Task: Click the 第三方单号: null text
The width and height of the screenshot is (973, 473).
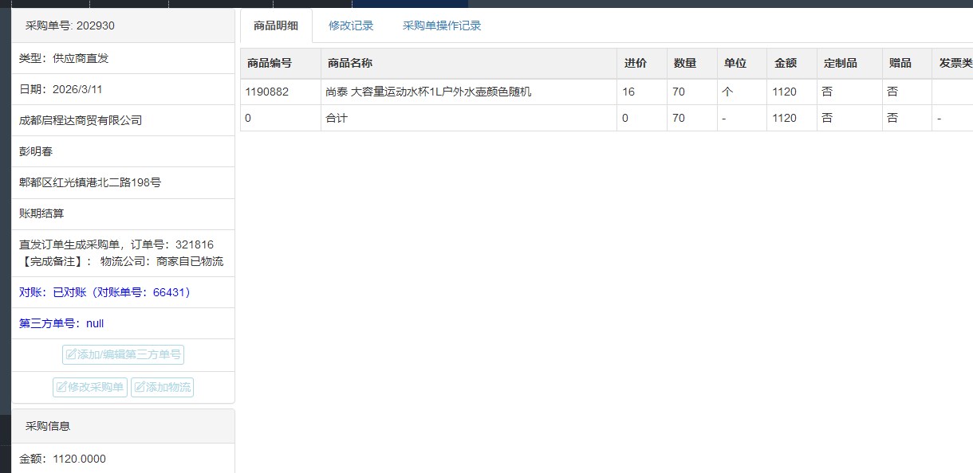Action: pyautogui.click(x=61, y=323)
